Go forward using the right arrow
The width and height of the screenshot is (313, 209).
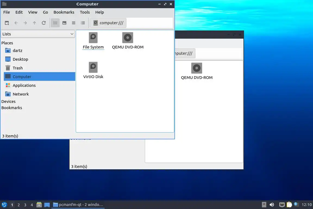pos(25,23)
